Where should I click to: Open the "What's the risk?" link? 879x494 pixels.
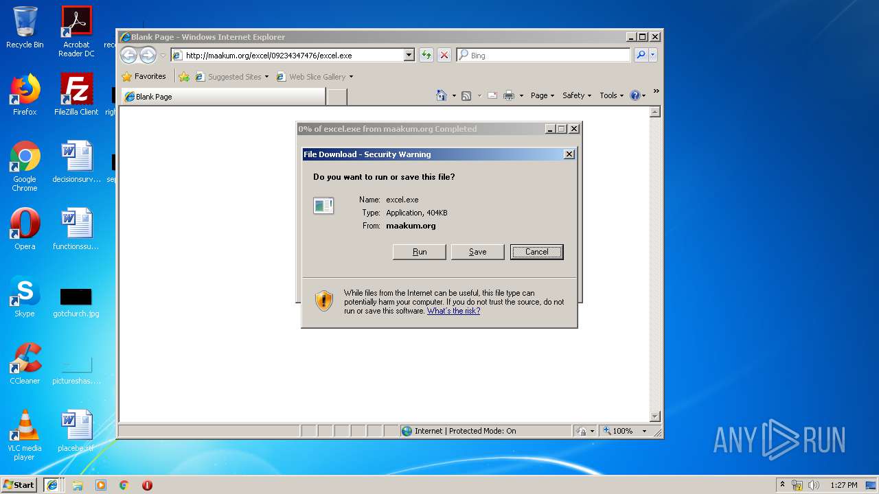(453, 311)
